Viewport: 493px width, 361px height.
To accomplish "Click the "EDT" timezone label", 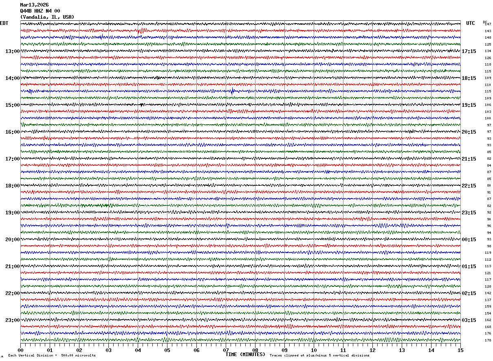I will (x=4, y=23).
